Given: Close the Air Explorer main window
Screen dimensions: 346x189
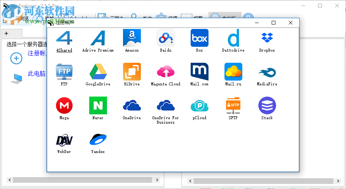Looking at the screenshot, I should [x=337, y=6].
